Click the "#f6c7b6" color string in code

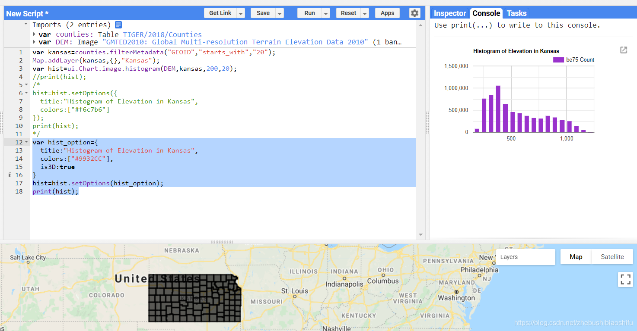[87, 109]
